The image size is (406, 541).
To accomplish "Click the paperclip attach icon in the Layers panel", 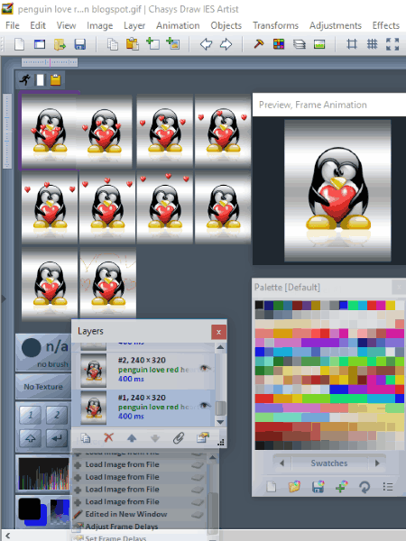I will tap(178, 438).
